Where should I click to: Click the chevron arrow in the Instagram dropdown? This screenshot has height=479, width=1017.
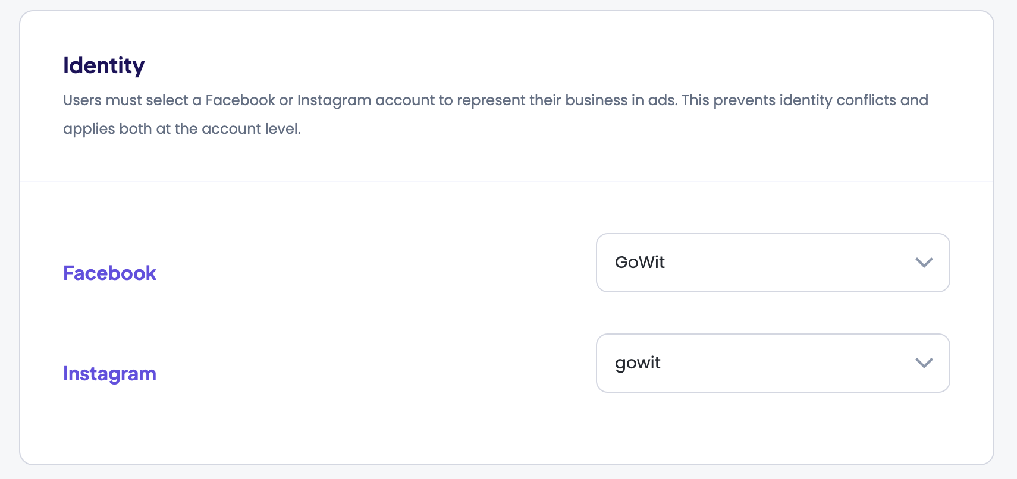click(x=924, y=363)
